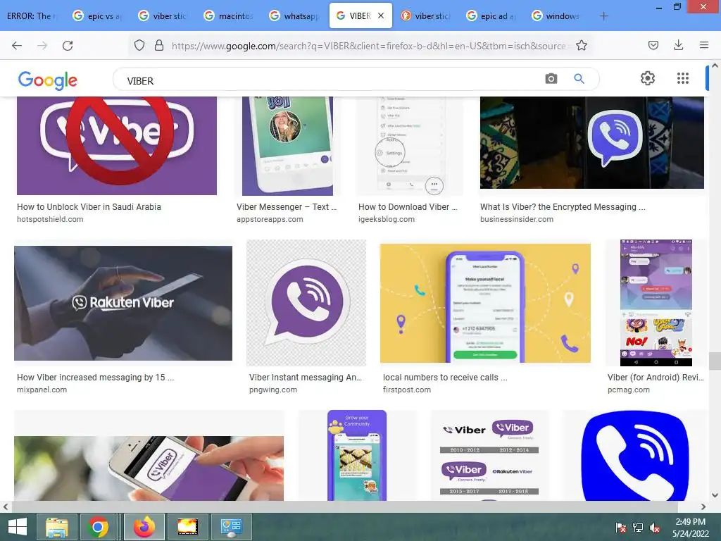This screenshot has width=721, height=541.
Task: Click the vertical scrollbar thumb
Action: pos(715,361)
